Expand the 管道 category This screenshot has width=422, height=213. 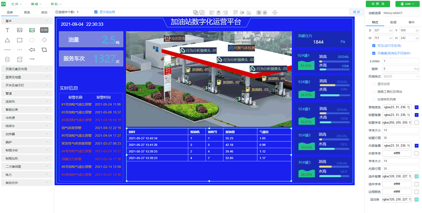27,93
